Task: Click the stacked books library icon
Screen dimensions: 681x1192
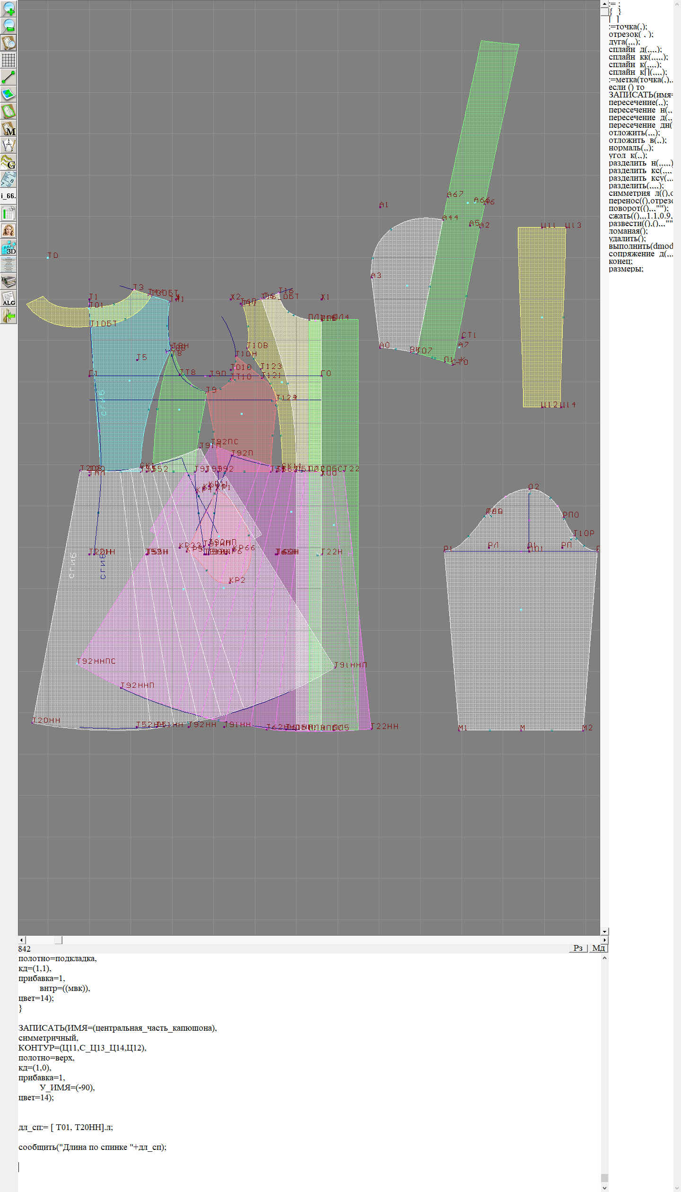Action: 9,282
